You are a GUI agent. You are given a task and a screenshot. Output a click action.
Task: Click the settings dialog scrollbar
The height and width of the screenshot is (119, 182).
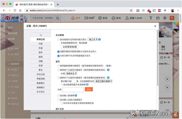(x=158, y=58)
